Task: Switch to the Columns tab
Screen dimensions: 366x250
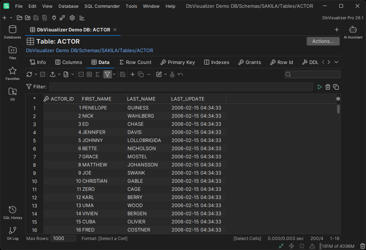Action: (69, 62)
